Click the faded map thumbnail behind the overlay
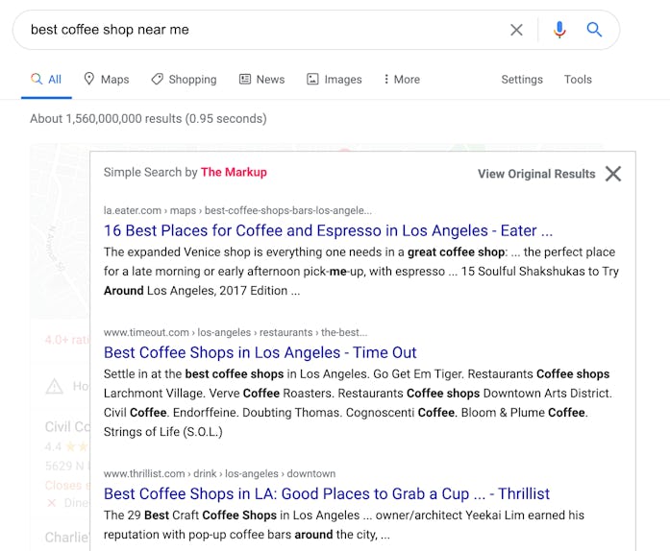 [60, 230]
